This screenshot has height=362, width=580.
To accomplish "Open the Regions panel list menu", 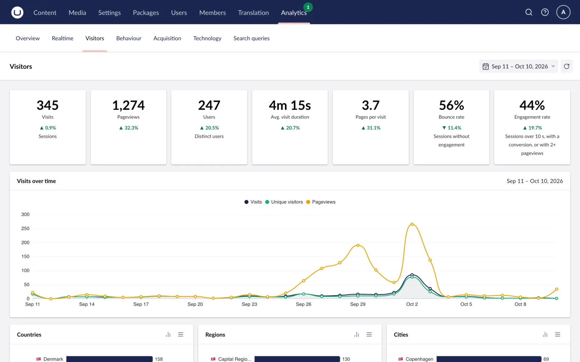I will point(369,334).
